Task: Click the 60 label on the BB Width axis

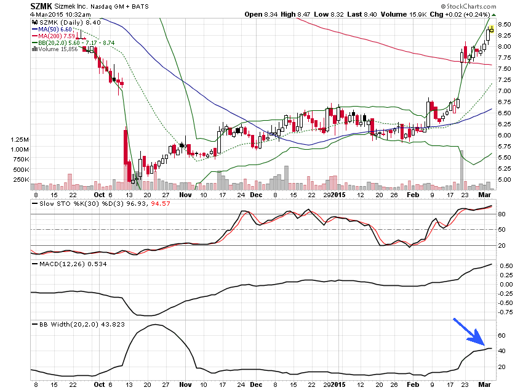Action: click(501, 336)
